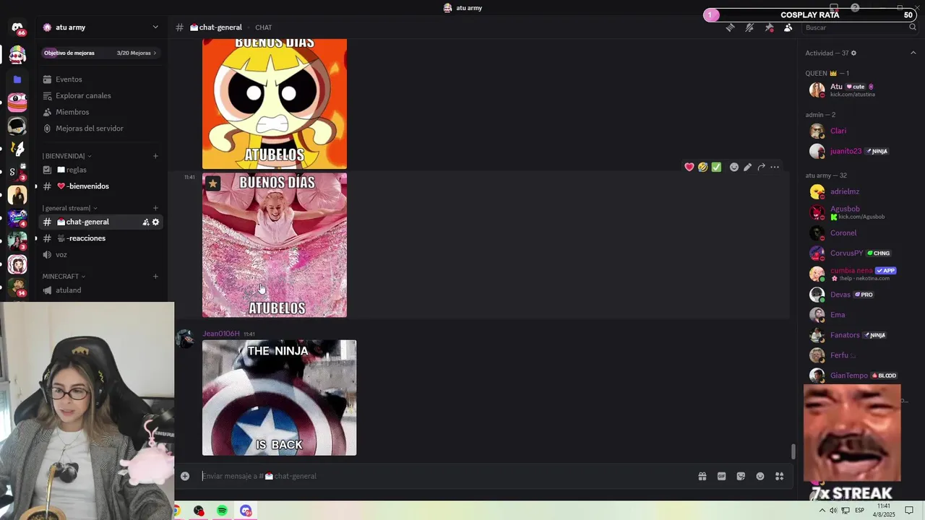Show pinned messages pin icon
The height and width of the screenshot is (520, 925).
click(769, 27)
